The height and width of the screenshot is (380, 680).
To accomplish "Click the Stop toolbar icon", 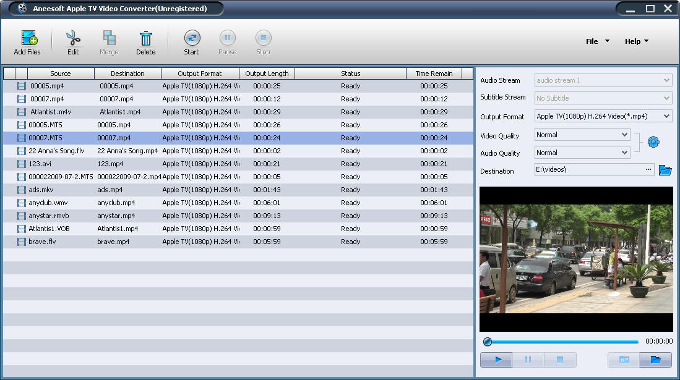I will 263,38.
